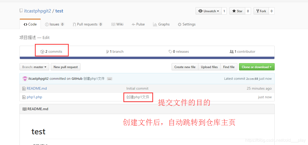The width and height of the screenshot is (308, 145).
Task: Click the Settings gear icon
Action: pos(180,24)
